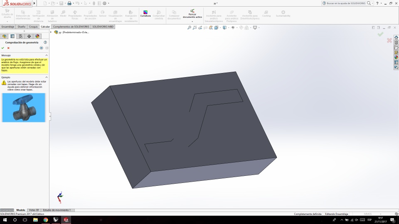Click Comprobar simetría tool
Screen dimensions: 399x224
pos(158,15)
